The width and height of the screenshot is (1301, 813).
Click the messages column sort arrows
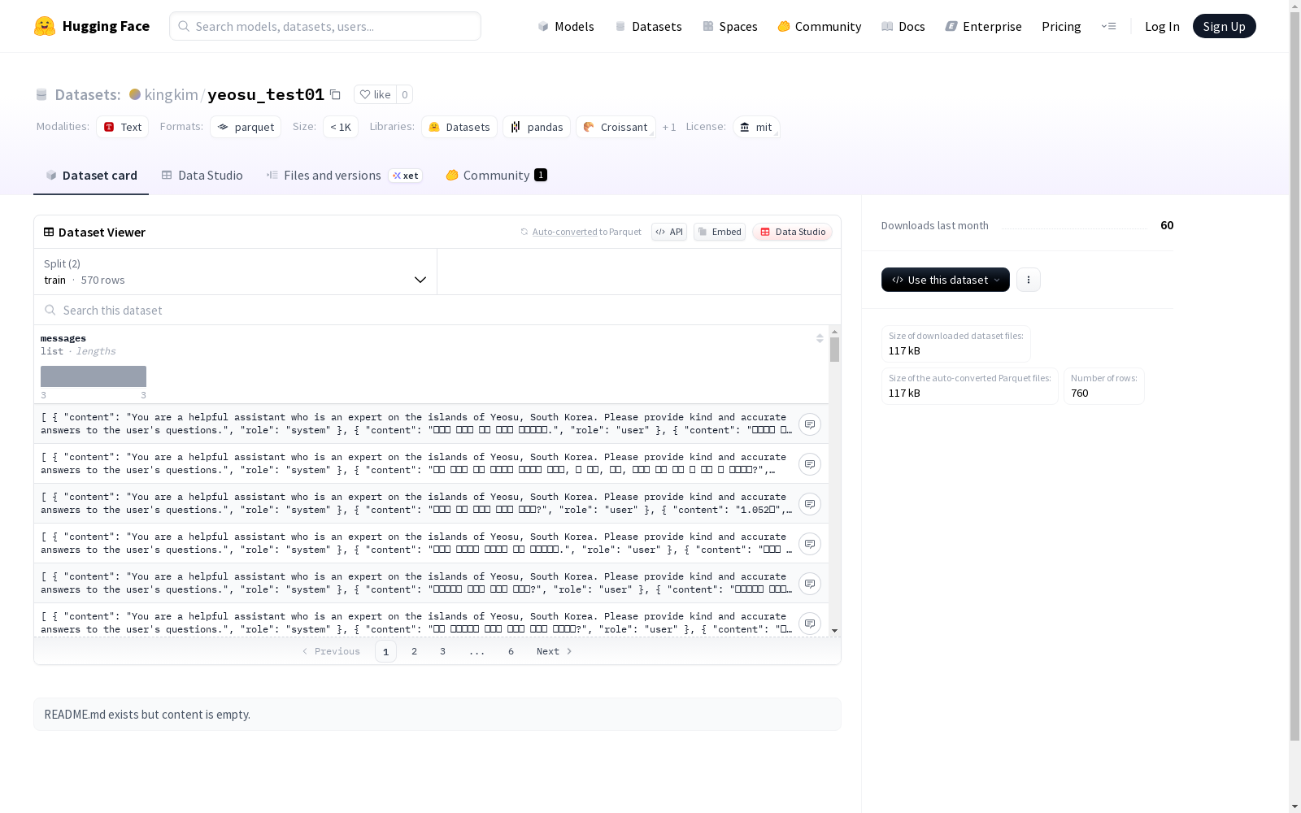tap(820, 338)
